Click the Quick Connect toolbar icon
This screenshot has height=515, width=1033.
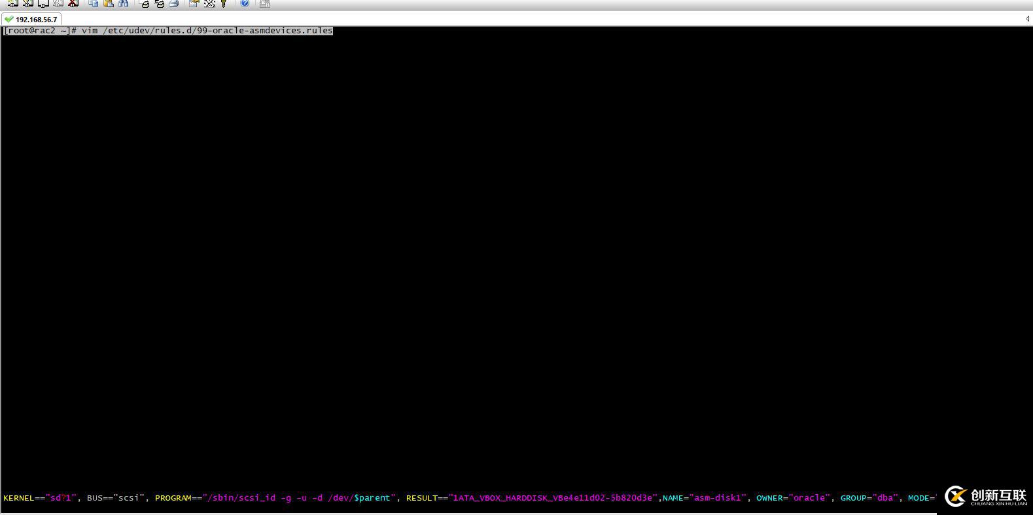click(27, 3)
